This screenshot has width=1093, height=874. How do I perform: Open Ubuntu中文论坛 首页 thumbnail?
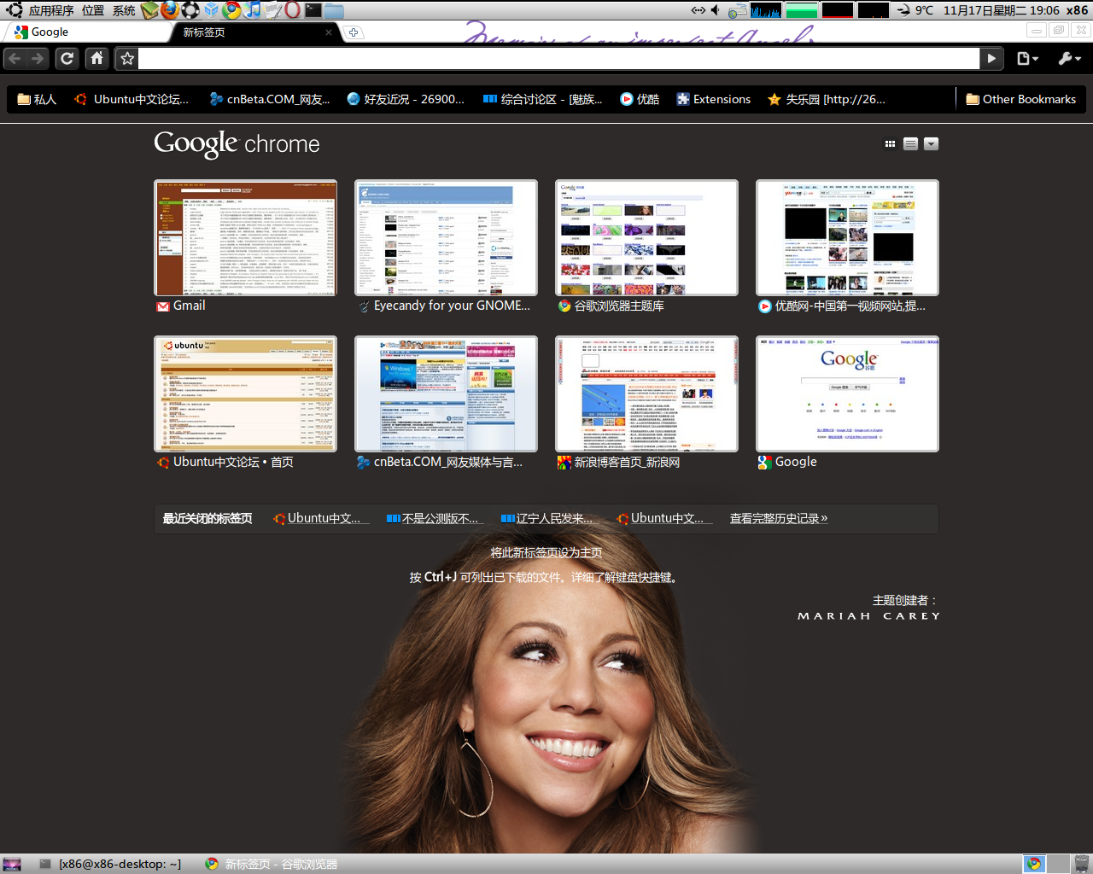pyautogui.click(x=245, y=394)
